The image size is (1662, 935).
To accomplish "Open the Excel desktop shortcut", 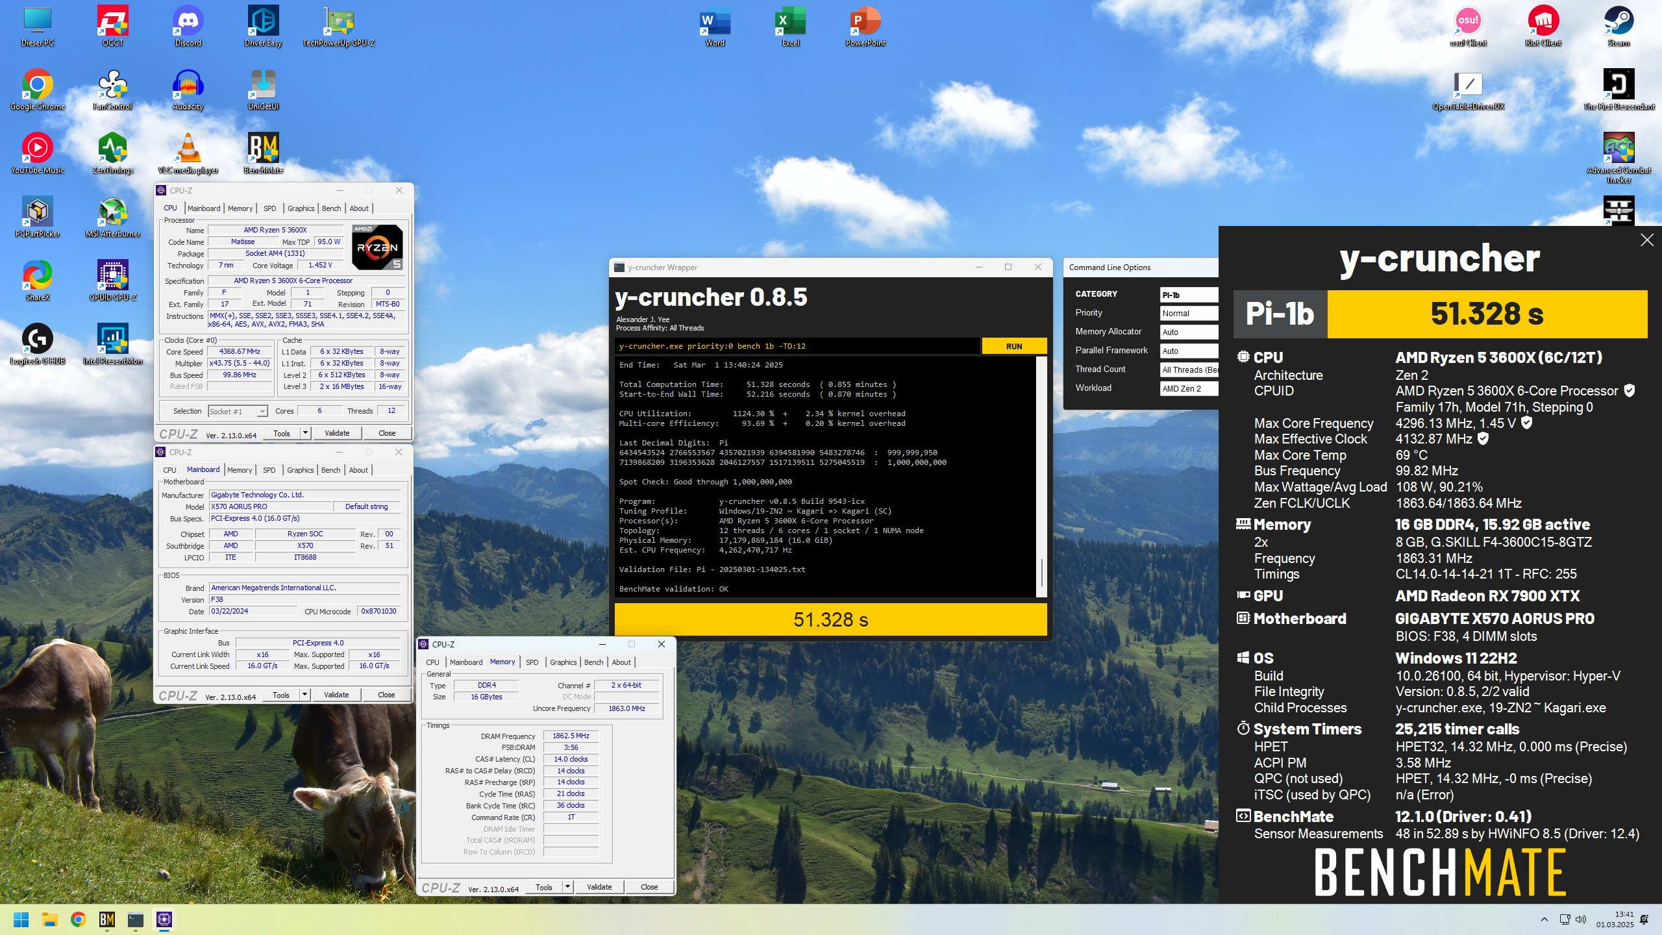I will [x=790, y=26].
